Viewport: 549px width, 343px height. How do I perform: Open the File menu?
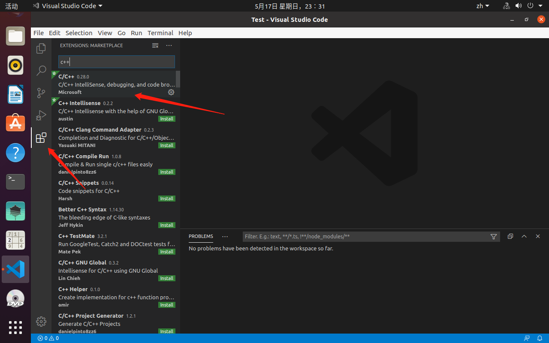(39, 33)
